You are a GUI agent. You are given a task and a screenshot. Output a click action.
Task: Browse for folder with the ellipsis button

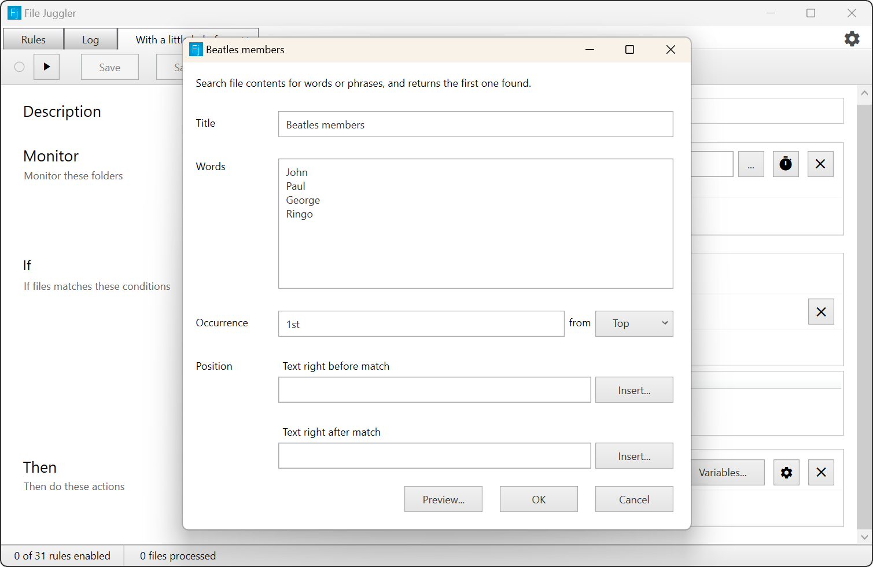[x=751, y=164]
